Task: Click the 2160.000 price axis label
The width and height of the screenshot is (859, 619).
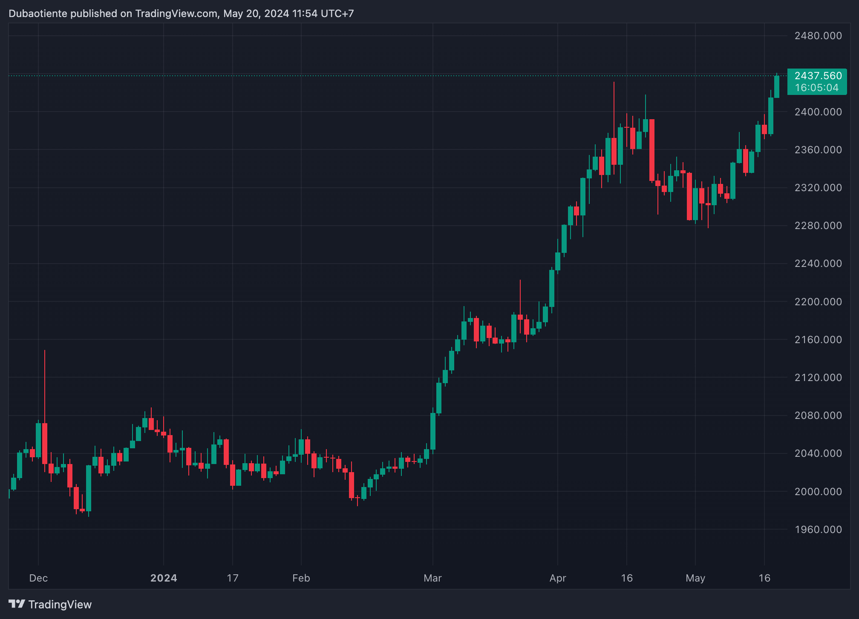Action: pyautogui.click(x=818, y=340)
